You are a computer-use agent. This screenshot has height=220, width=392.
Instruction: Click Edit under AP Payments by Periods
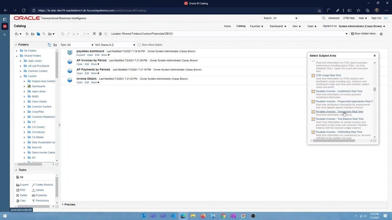pos(87,73)
